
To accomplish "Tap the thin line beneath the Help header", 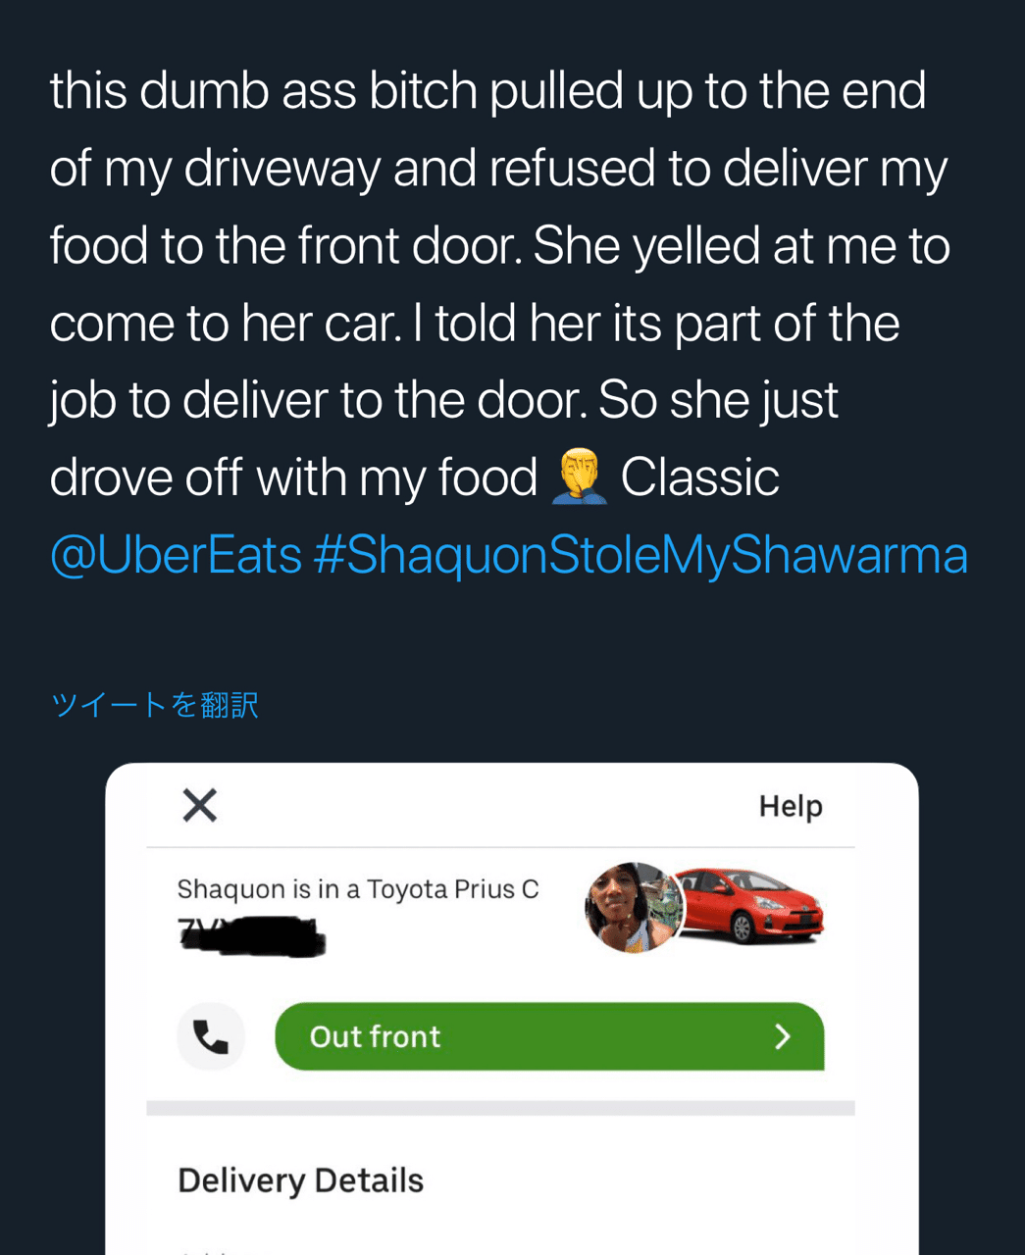I will pyautogui.click(x=500, y=847).
